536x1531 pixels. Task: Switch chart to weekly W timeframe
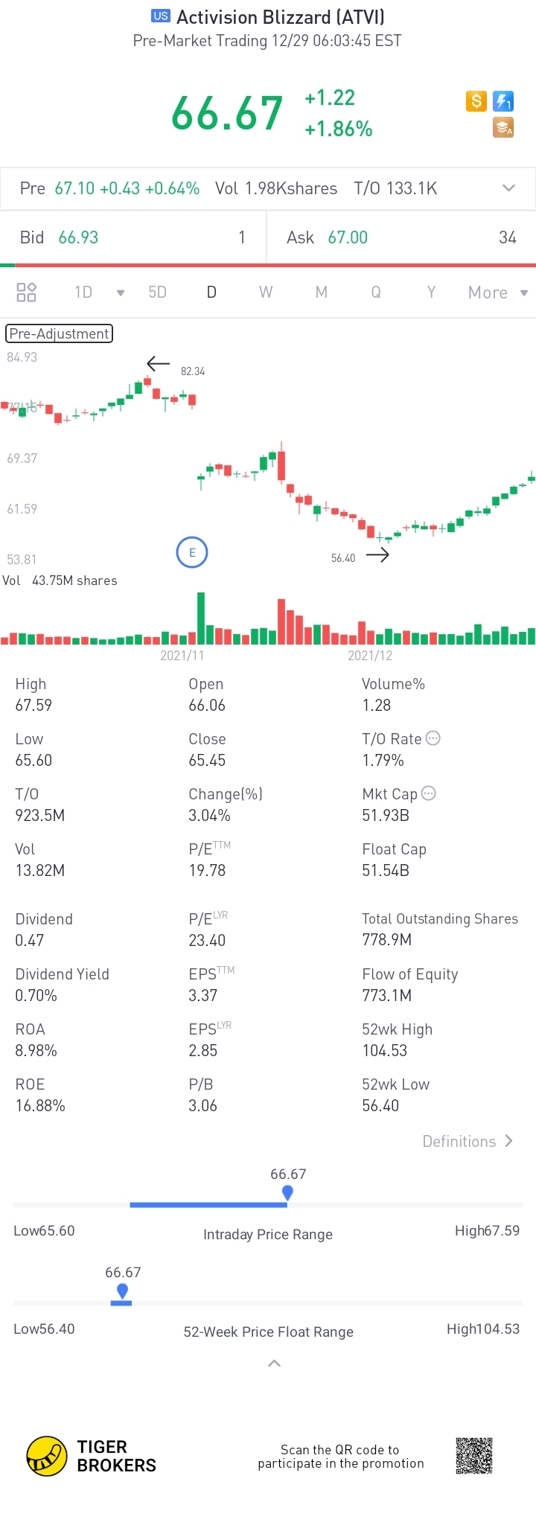pos(266,292)
